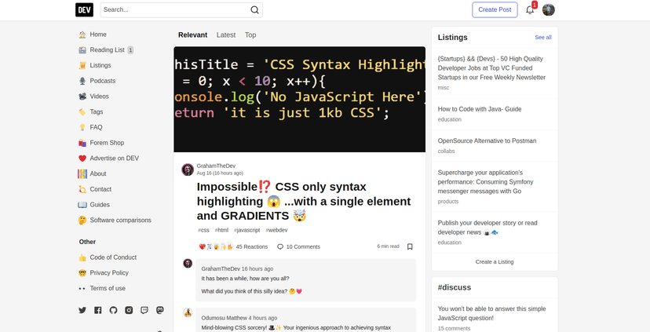Open the #discuss heading link
Viewport: 650px width, 332px height.
pos(455,287)
